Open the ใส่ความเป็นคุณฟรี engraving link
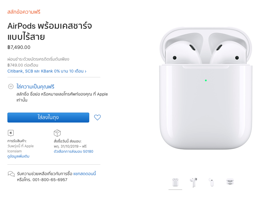Viewport: 264px width, 203px height. (x=35, y=87)
